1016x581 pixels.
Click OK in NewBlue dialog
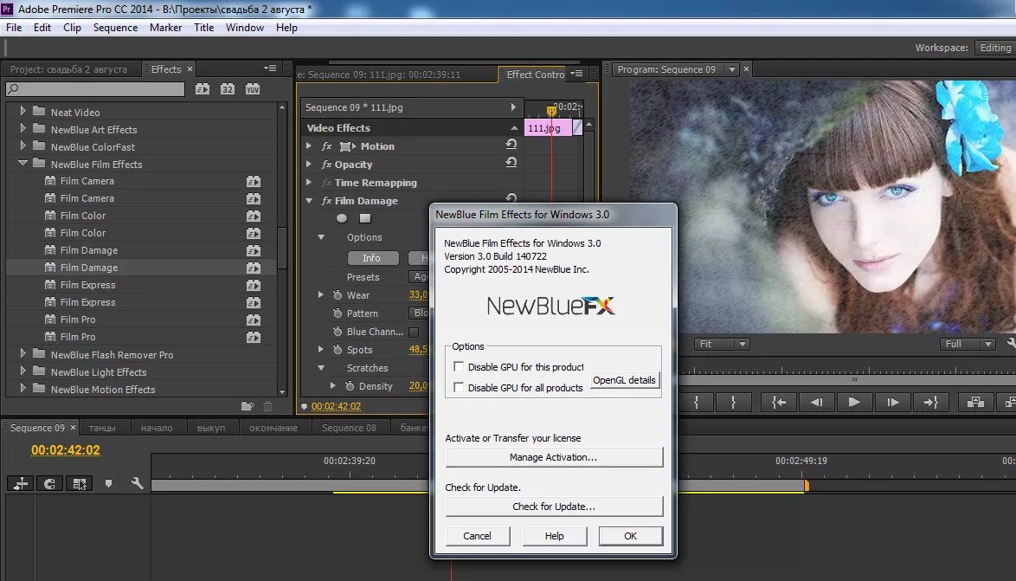tap(631, 536)
